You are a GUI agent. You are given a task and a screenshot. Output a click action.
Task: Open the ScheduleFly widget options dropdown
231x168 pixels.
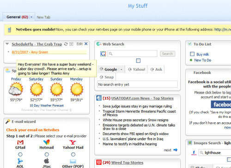point(71,44)
